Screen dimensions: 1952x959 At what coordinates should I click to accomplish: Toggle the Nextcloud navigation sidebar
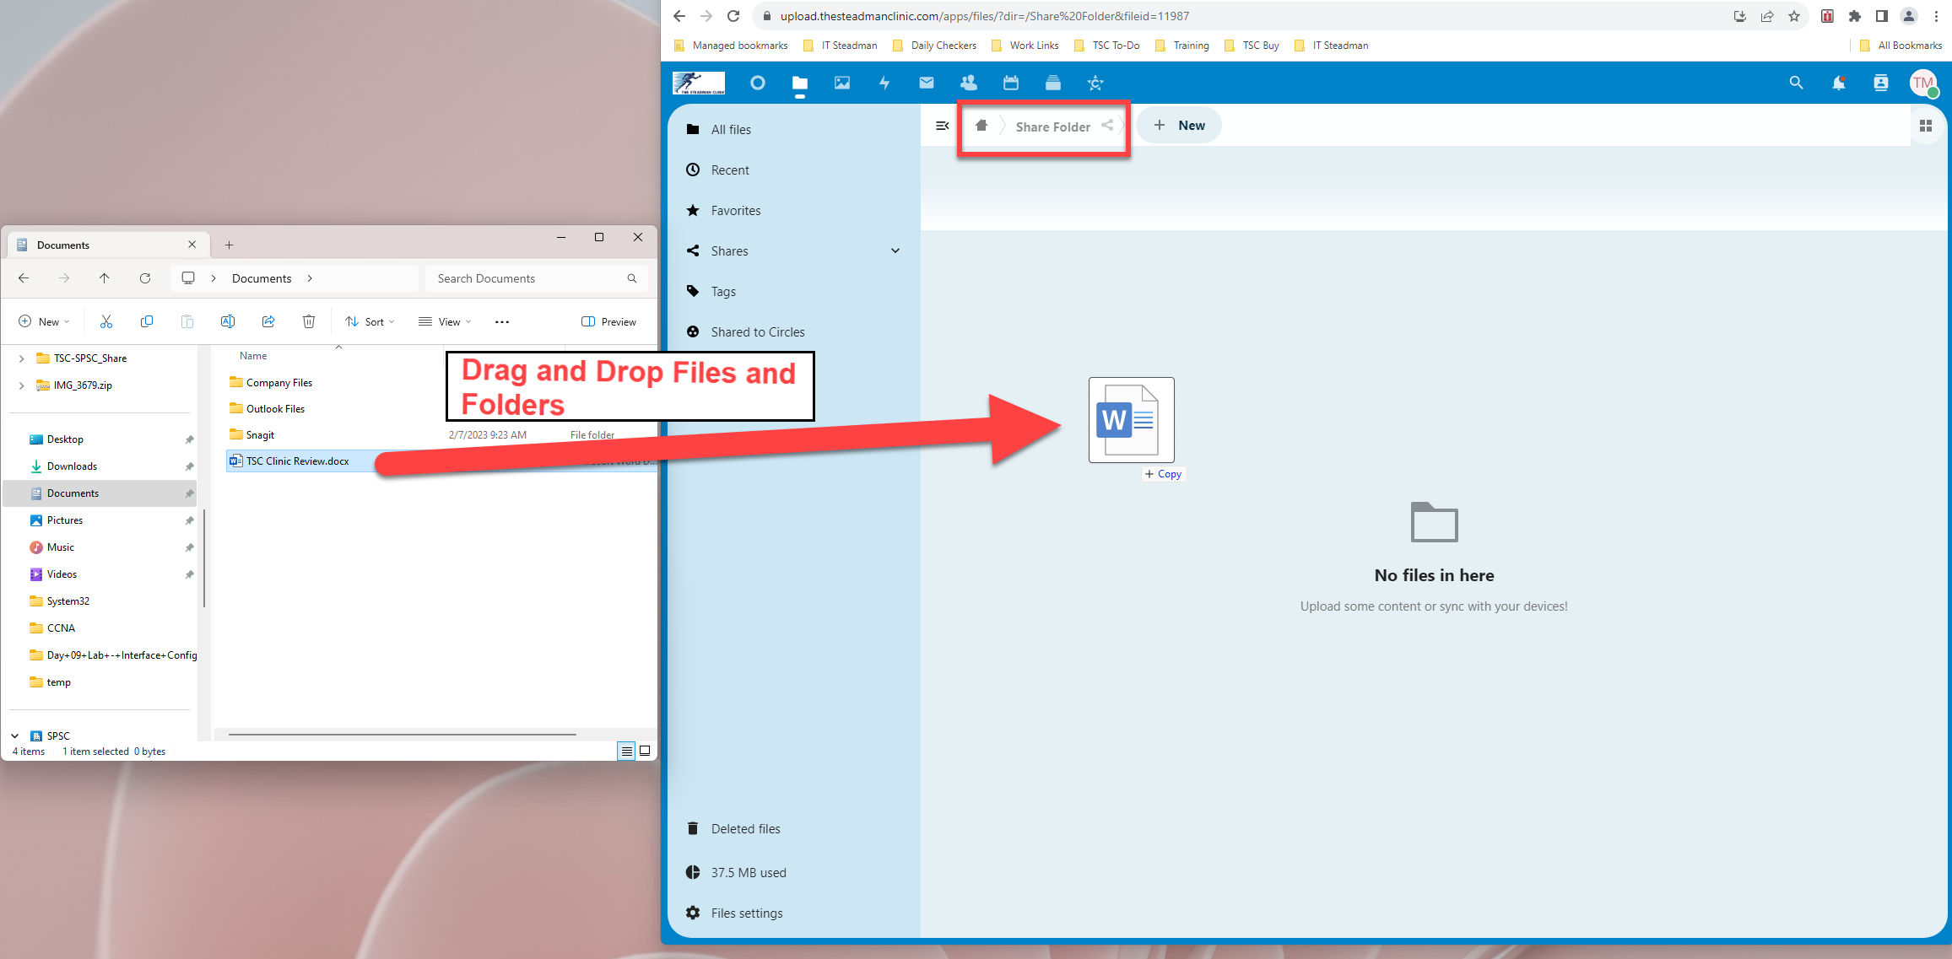tap(943, 126)
